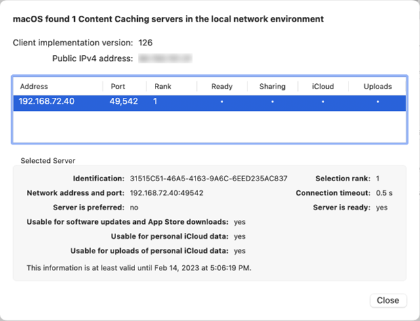Sort servers by the Port column header
The width and height of the screenshot is (420, 321).
118,86
